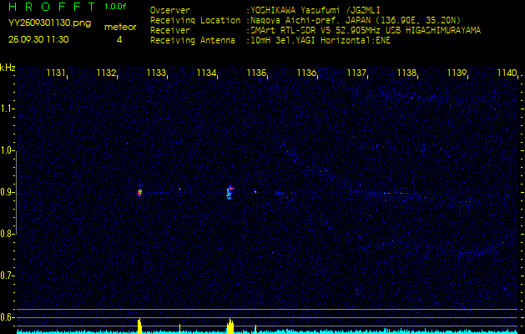Click the yellow meteor label
The width and height of the screenshot is (525, 334).
click(x=119, y=27)
